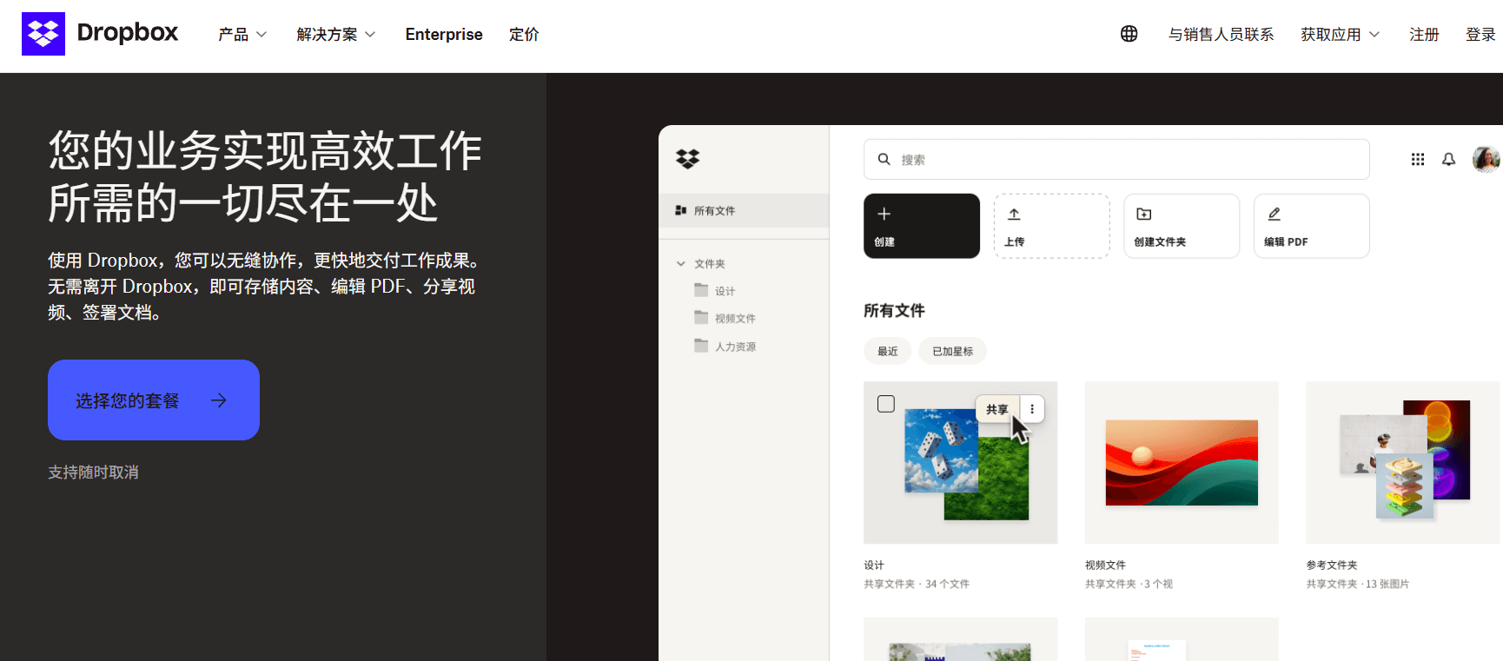Select the 最近 filter tab
Viewport: 1503px width, 661px height.
(887, 351)
